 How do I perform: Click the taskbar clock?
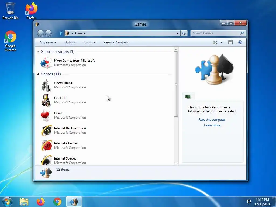tap(262, 202)
